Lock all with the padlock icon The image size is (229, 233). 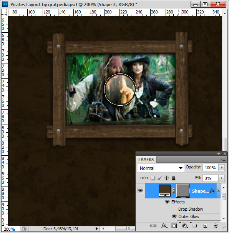click(x=173, y=178)
